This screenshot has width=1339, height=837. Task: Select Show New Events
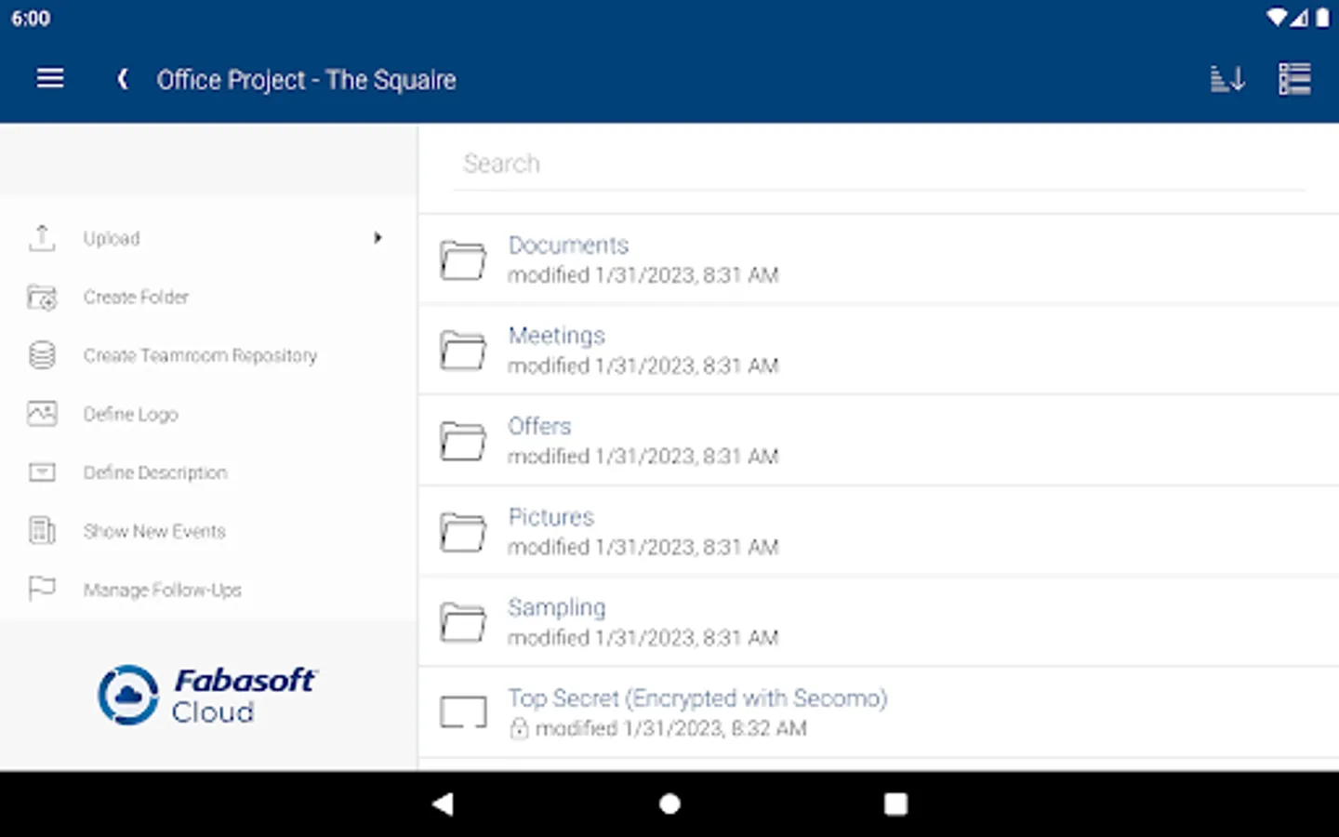[154, 531]
